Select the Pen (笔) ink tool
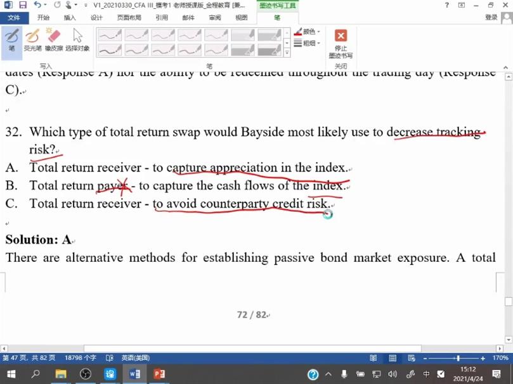The width and height of the screenshot is (513, 384). [x=11, y=40]
